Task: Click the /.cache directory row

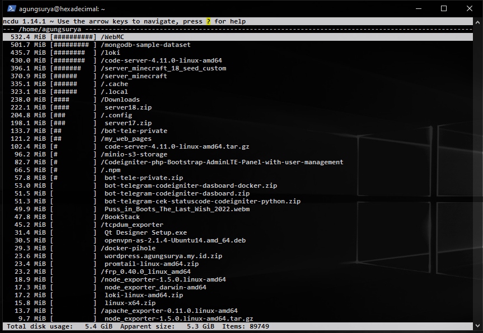Action: tap(114, 84)
